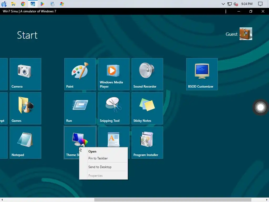Open the notification center icon
This screenshot has width=269, height=202.
[x=260, y=4]
